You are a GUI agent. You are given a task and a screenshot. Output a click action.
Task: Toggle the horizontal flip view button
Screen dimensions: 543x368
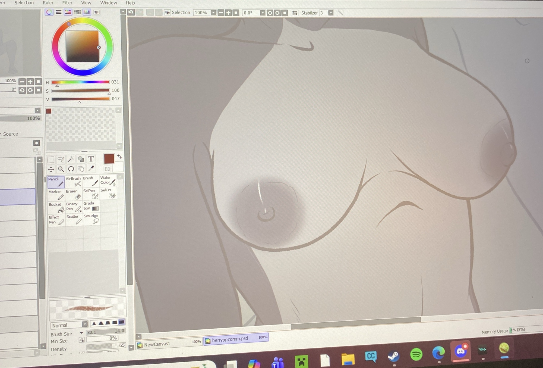(295, 13)
